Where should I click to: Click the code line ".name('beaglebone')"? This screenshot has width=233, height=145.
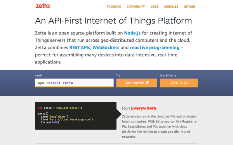(54, 116)
